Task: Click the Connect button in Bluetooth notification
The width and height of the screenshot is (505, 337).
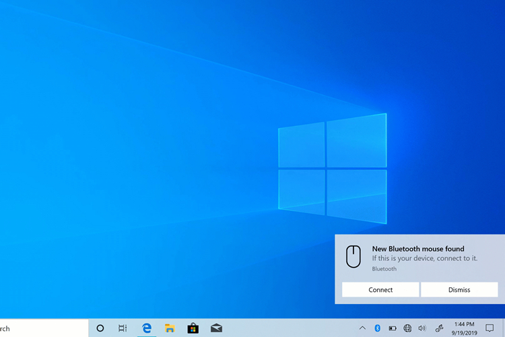Action: [380, 290]
